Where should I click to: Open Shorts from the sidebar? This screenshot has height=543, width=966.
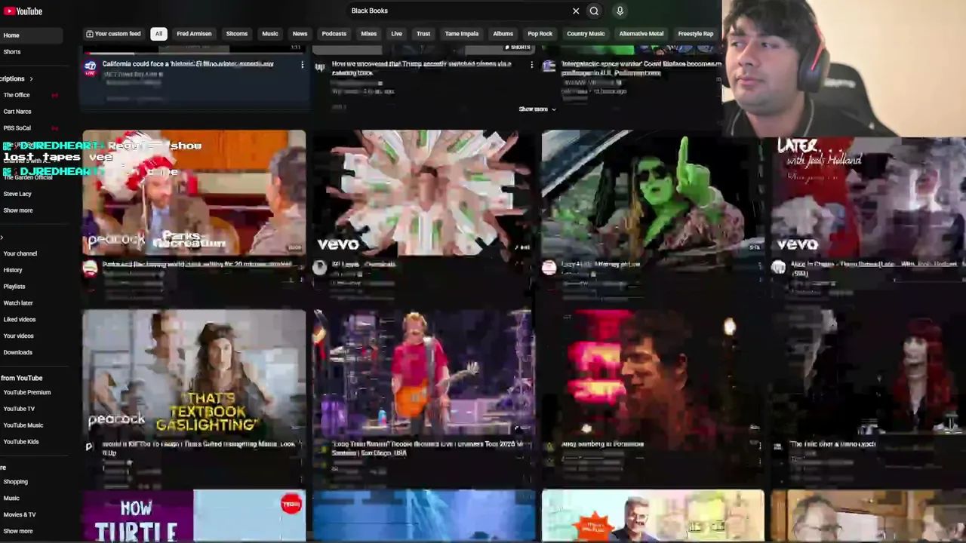click(12, 52)
